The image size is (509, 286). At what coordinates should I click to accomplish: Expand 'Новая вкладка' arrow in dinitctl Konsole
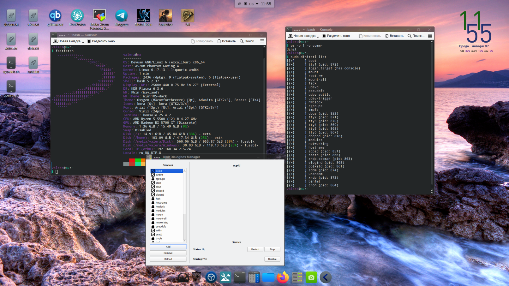click(x=318, y=36)
